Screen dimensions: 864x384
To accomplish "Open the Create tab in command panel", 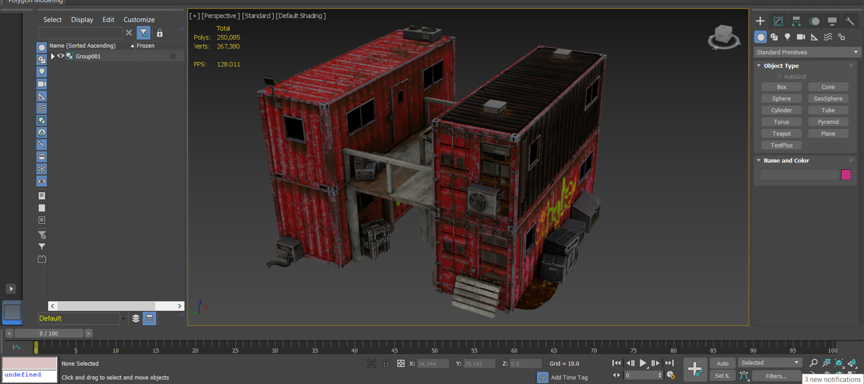I will point(760,21).
